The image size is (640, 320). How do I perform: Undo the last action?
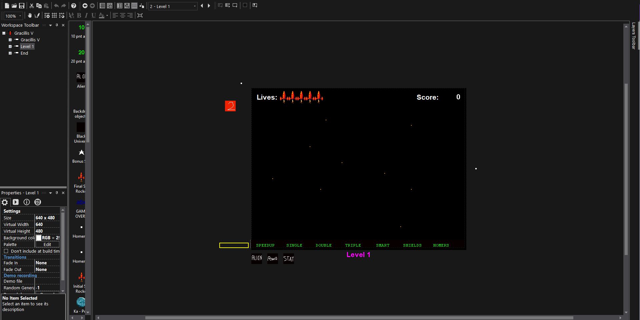[57, 6]
